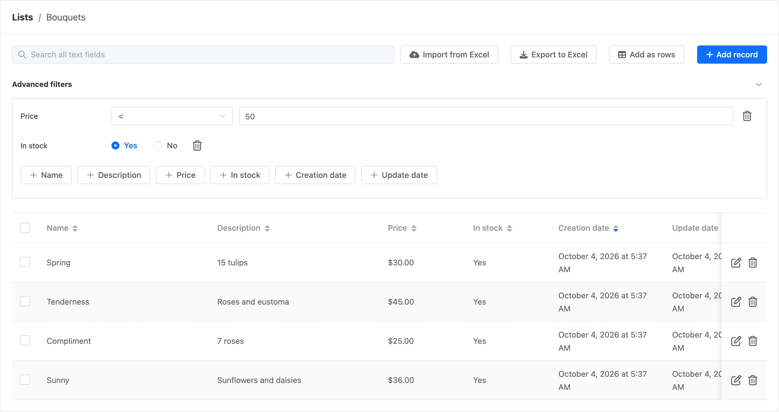Image resolution: width=779 pixels, height=412 pixels.
Task: Delete the Spring record
Action: (752, 263)
